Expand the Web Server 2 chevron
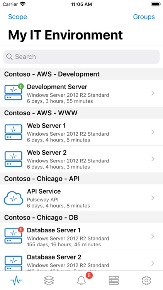Image resolution: width=163 pixels, height=290 pixels. [x=153, y=159]
